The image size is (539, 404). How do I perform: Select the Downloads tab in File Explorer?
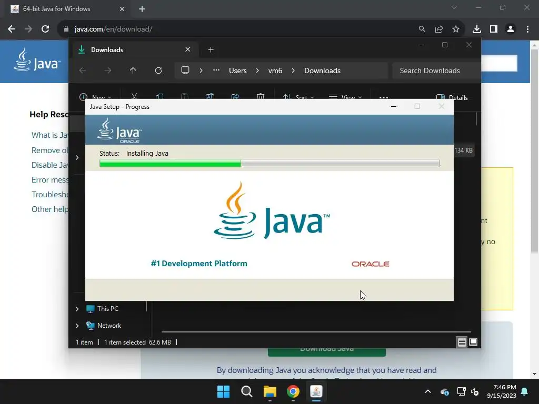tap(134, 50)
